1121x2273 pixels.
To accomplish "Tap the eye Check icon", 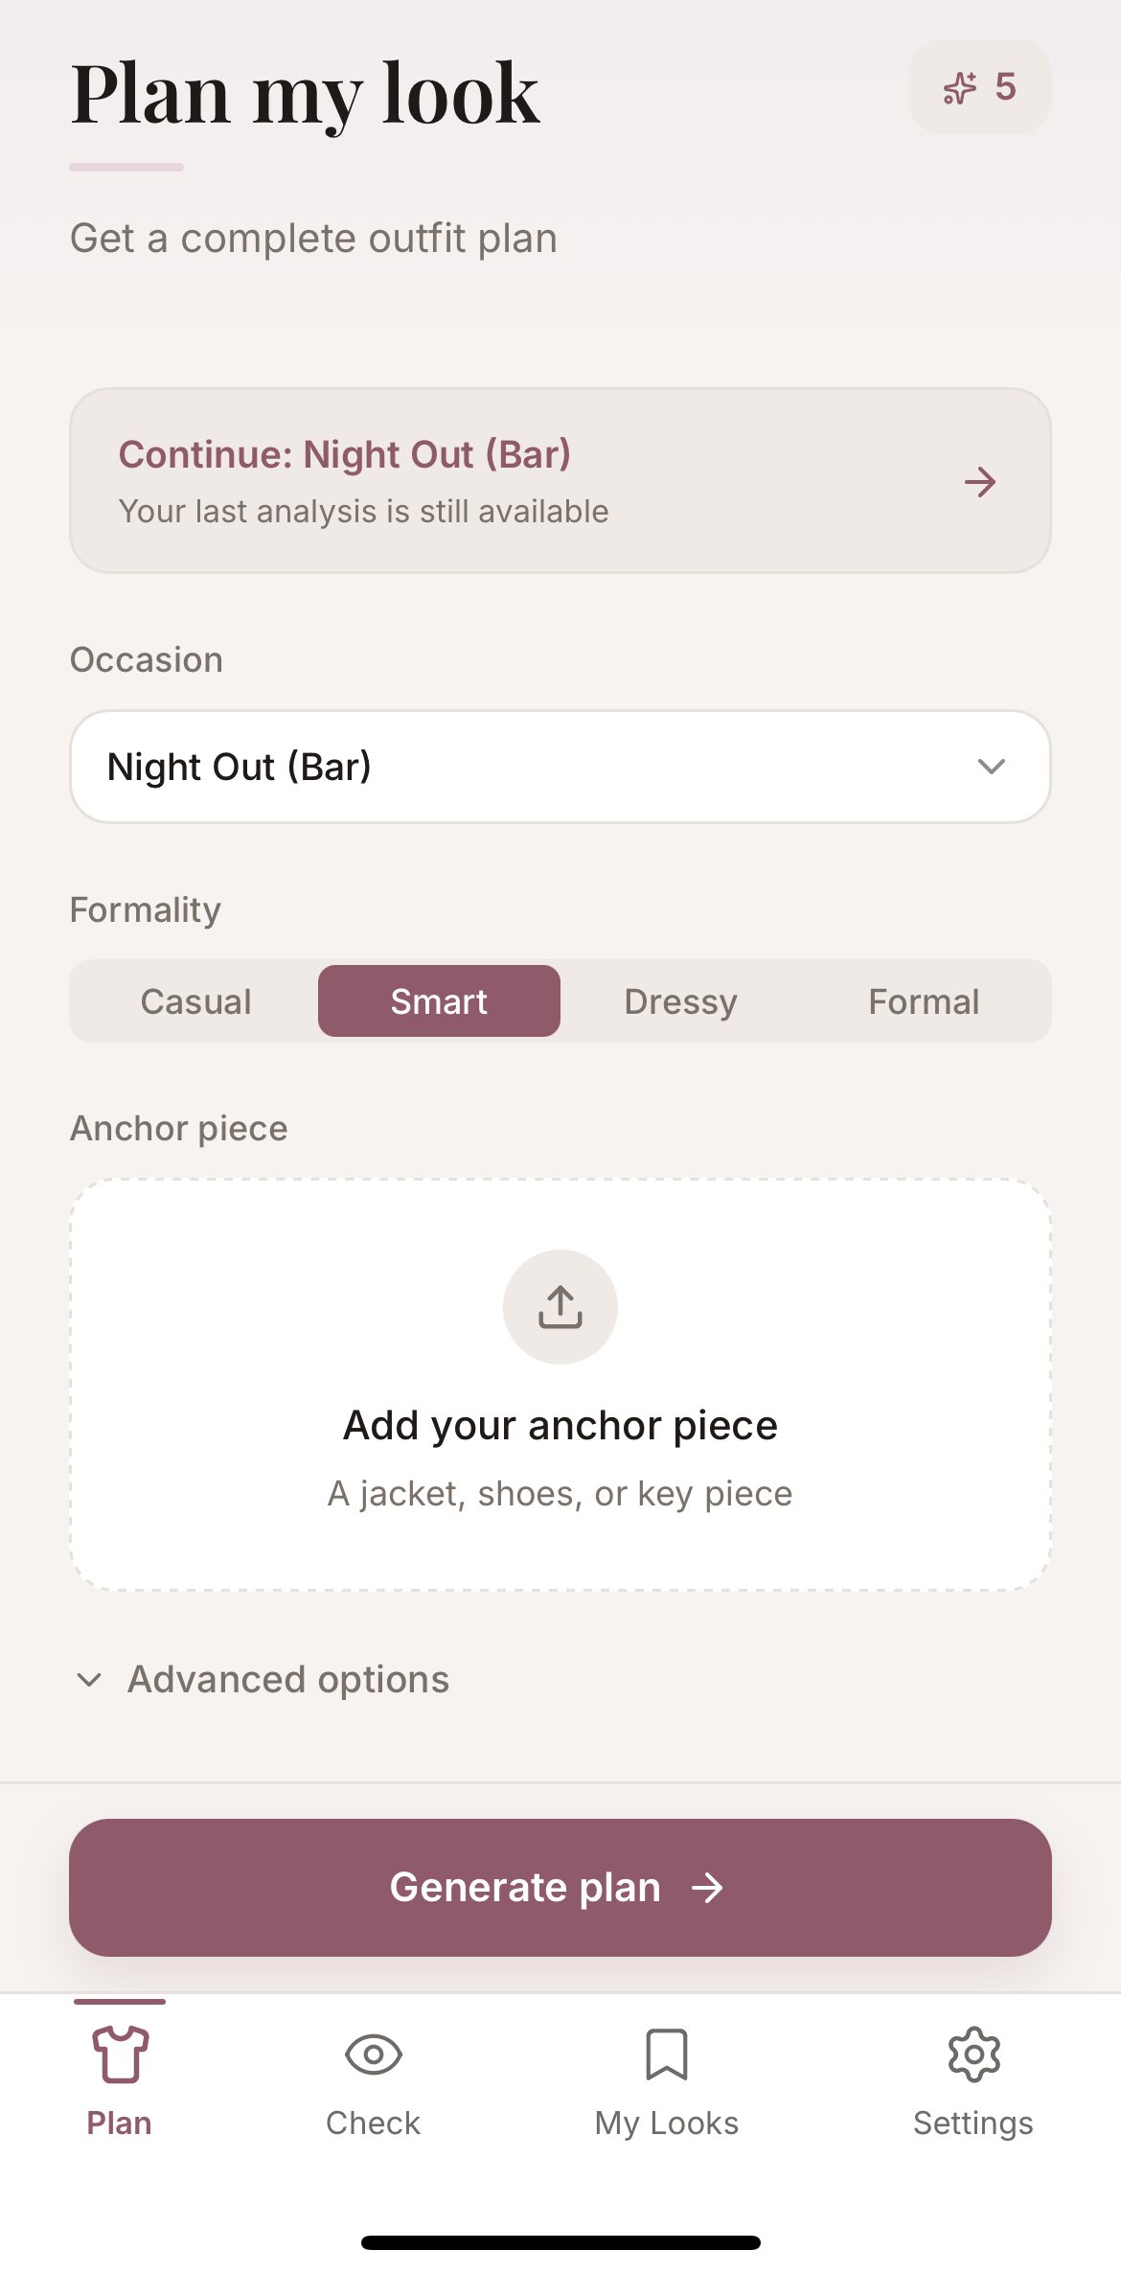I will (373, 2055).
